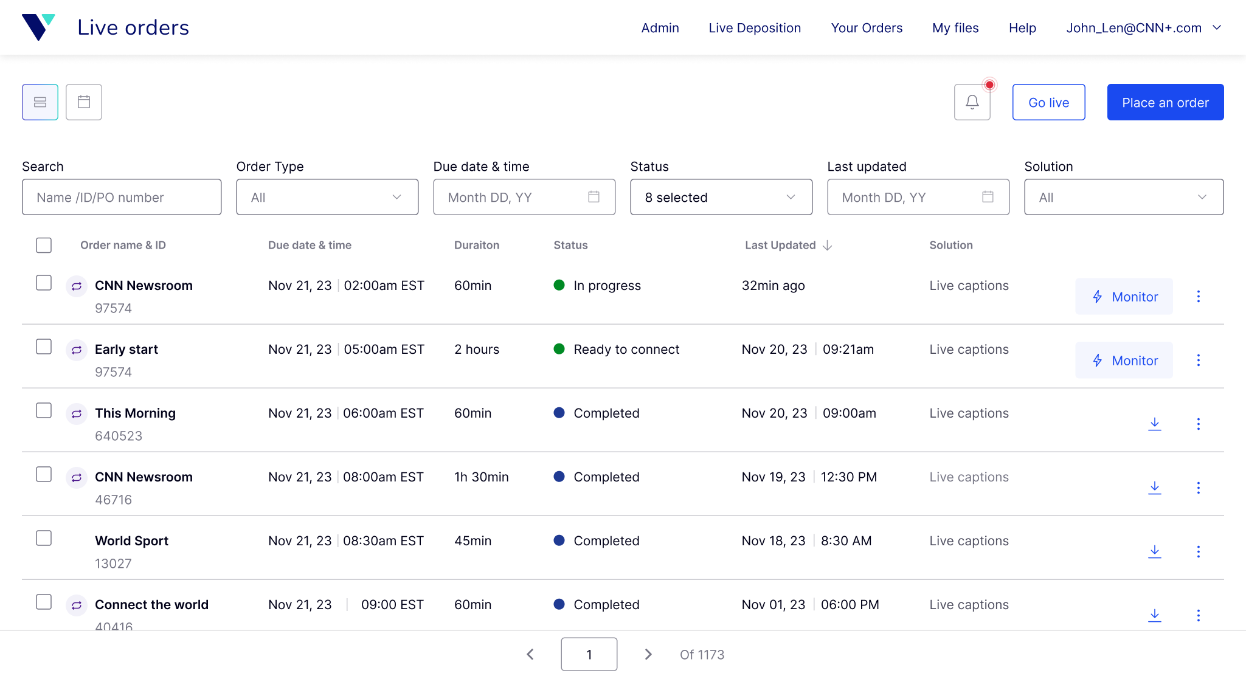Click Connect the world order name
1246x693 pixels.
click(151, 605)
